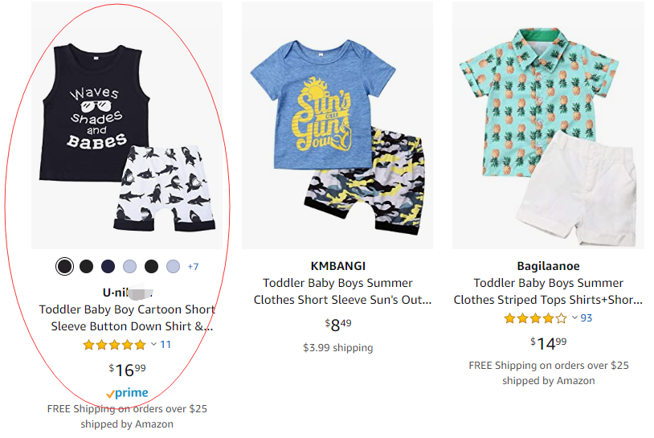Select the first, currently selected black swatch
This screenshot has width=654, height=438.
(65, 266)
